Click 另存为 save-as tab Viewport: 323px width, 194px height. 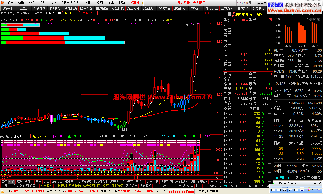tap(29, 181)
